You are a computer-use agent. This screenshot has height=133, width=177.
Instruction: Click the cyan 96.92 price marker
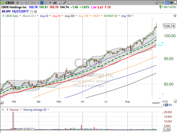tap(160, 45)
